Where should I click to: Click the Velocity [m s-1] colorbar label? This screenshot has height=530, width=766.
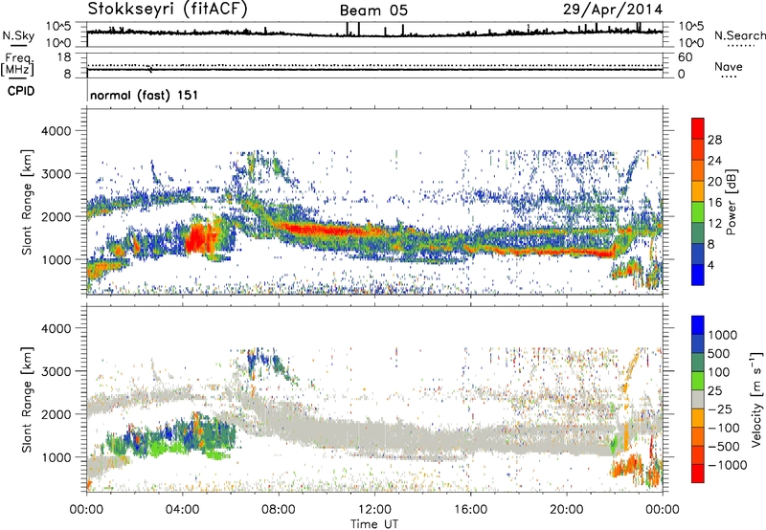pos(756,399)
